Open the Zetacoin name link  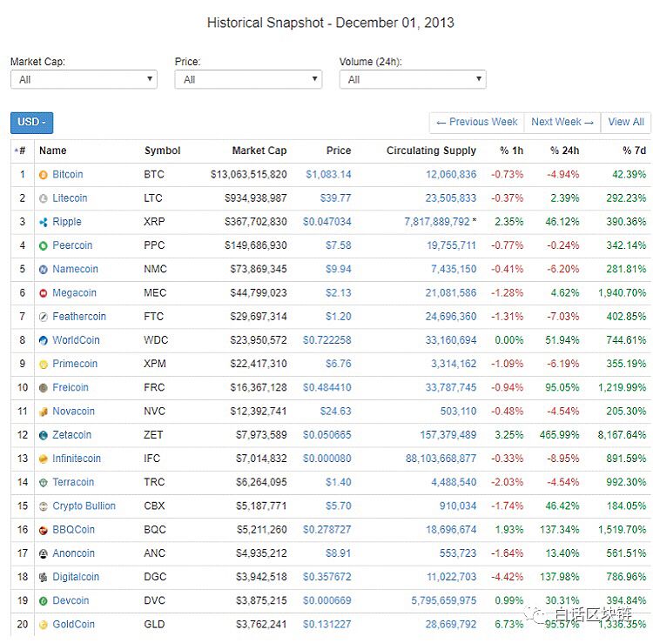click(71, 435)
